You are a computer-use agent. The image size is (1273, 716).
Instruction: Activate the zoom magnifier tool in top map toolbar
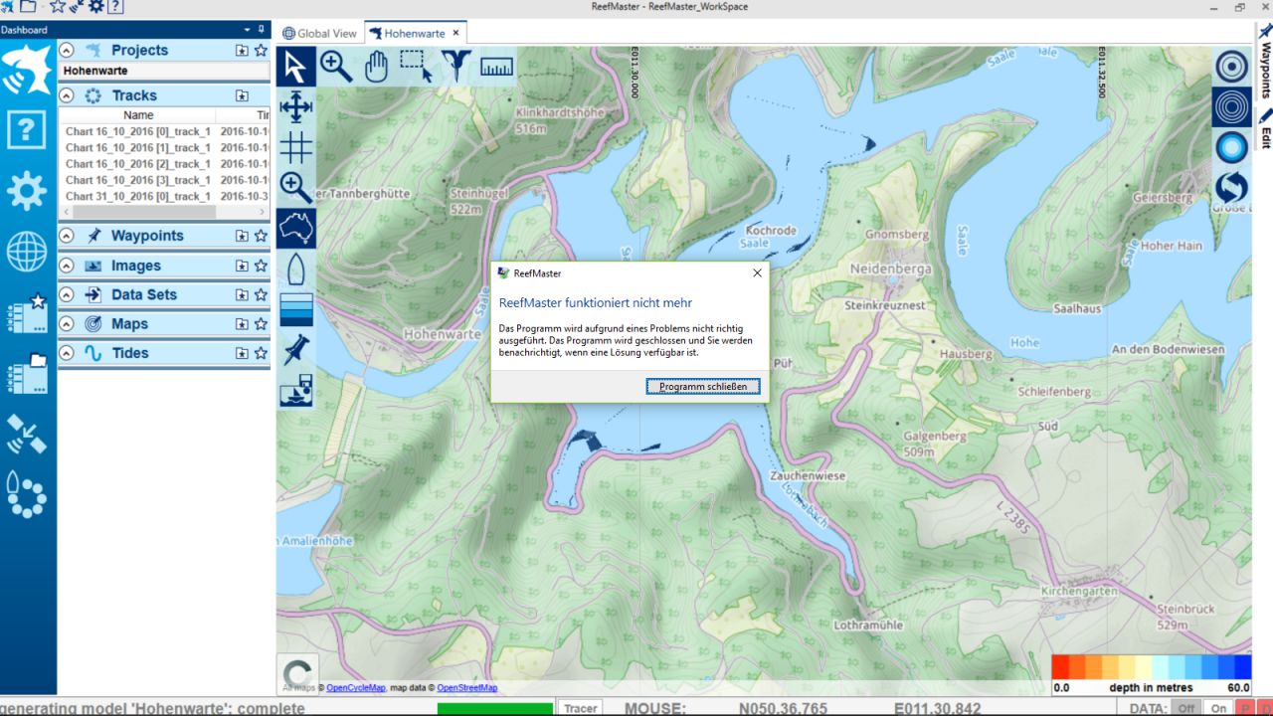pos(336,67)
